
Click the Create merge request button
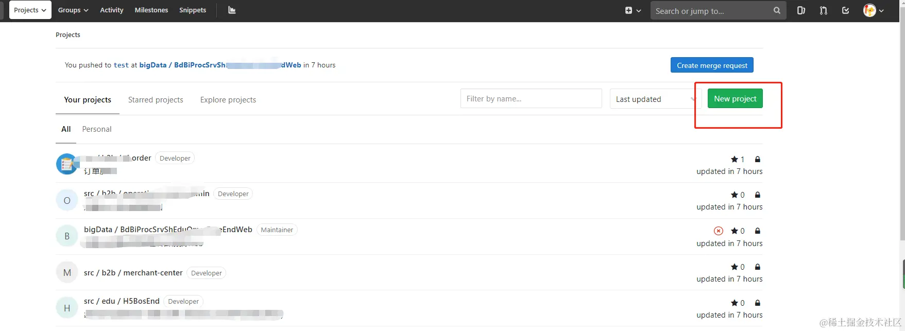click(x=712, y=65)
